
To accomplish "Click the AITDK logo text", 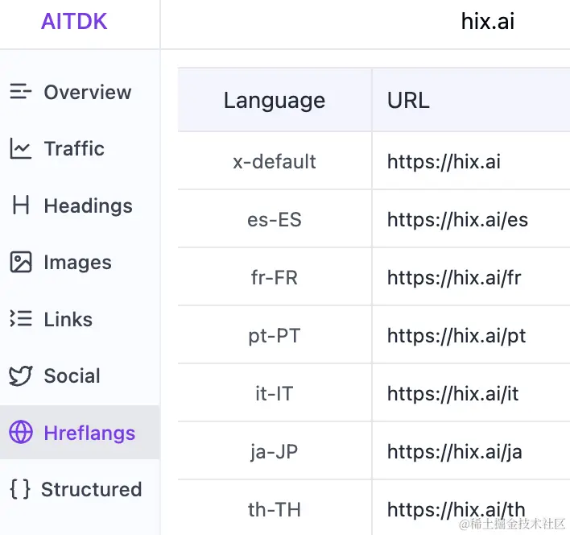I will [74, 21].
